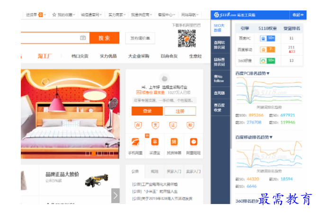The height and width of the screenshot is (214, 316).
Task: Expand the 百度PC排名趋势 dropdown
Action: tap(253, 73)
